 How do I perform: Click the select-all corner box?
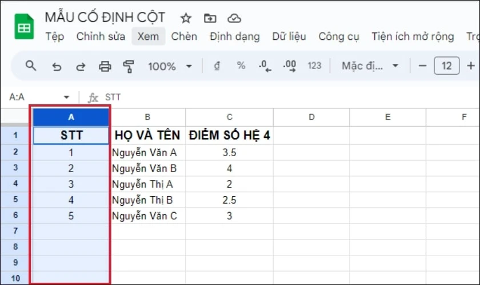[x=15, y=117]
